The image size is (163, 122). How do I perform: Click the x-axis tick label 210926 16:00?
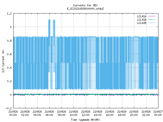click(x=110, y=113)
